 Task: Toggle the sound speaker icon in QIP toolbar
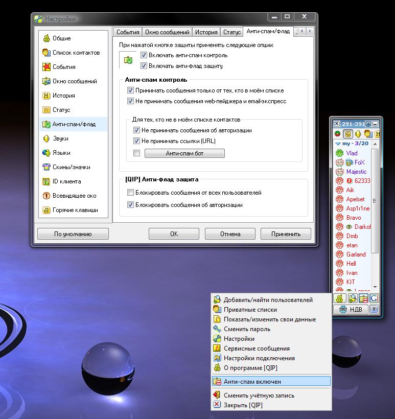click(x=358, y=133)
